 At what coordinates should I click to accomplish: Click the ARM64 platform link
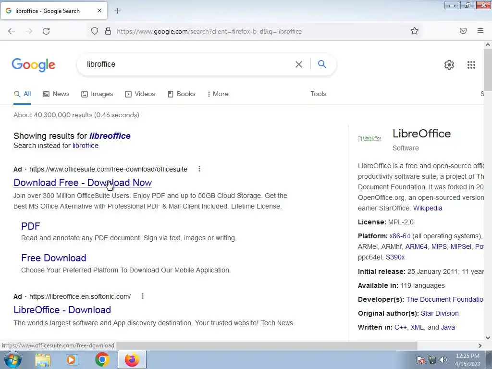tap(417, 246)
